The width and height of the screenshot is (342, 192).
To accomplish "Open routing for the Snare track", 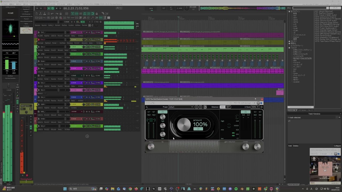I will (93, 61).
